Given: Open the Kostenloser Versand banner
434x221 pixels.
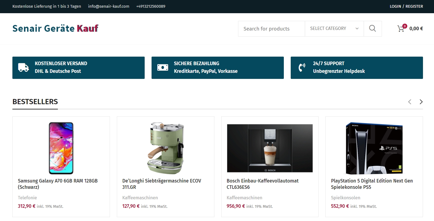Looking at the screenshot, I should click(x=79, y=68).
